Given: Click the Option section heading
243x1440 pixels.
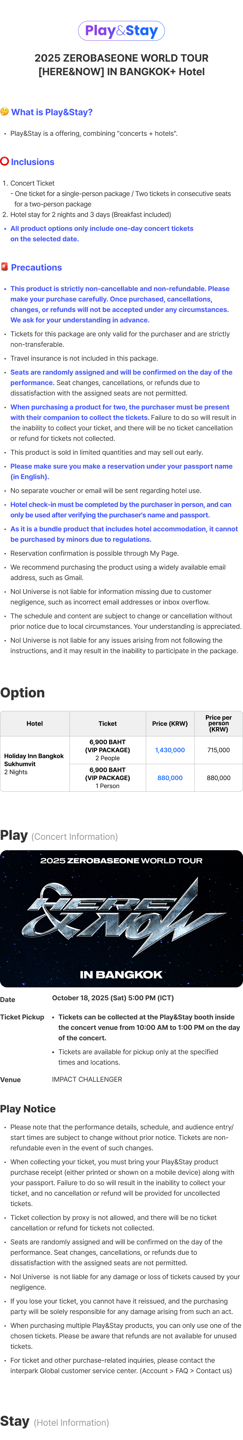Looking at the screenshot, I should point(23,692).
